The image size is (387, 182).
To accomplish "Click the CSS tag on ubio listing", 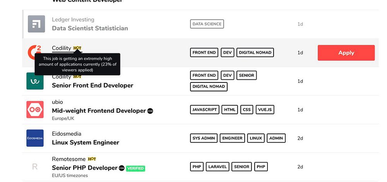I will pos(247,110).
